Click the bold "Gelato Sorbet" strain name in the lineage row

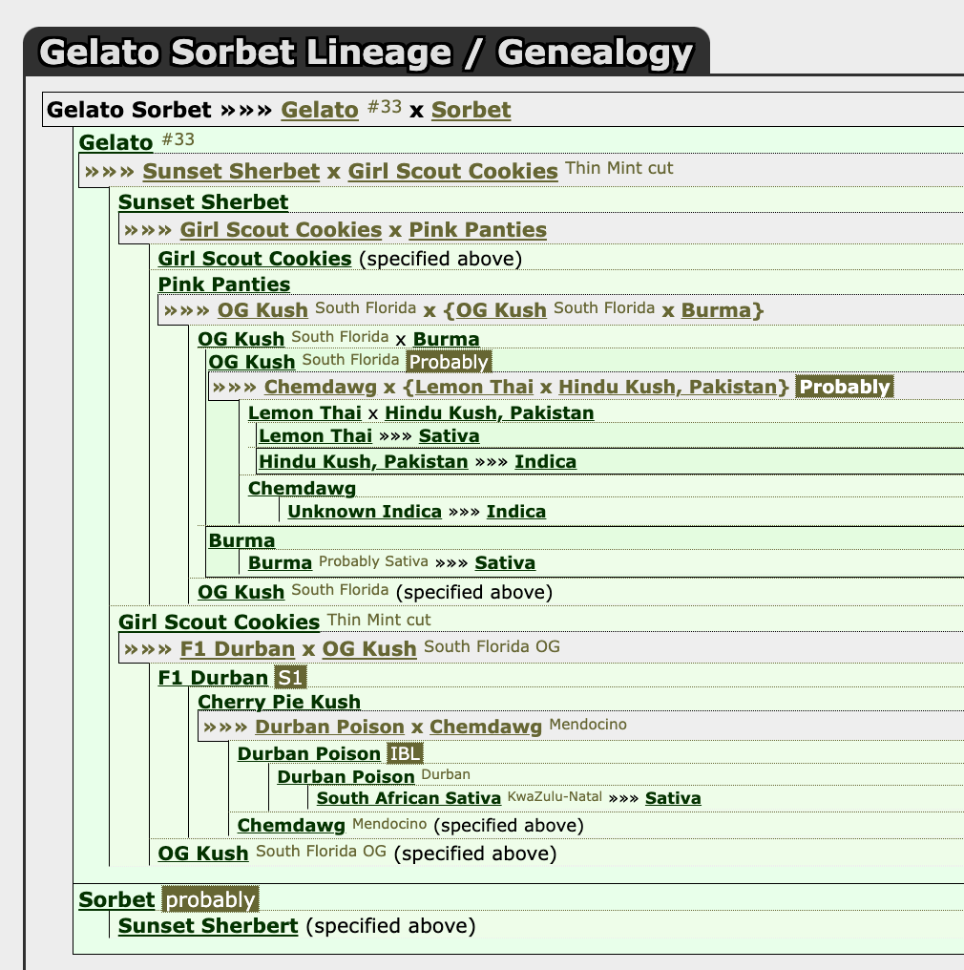[129, 110]
